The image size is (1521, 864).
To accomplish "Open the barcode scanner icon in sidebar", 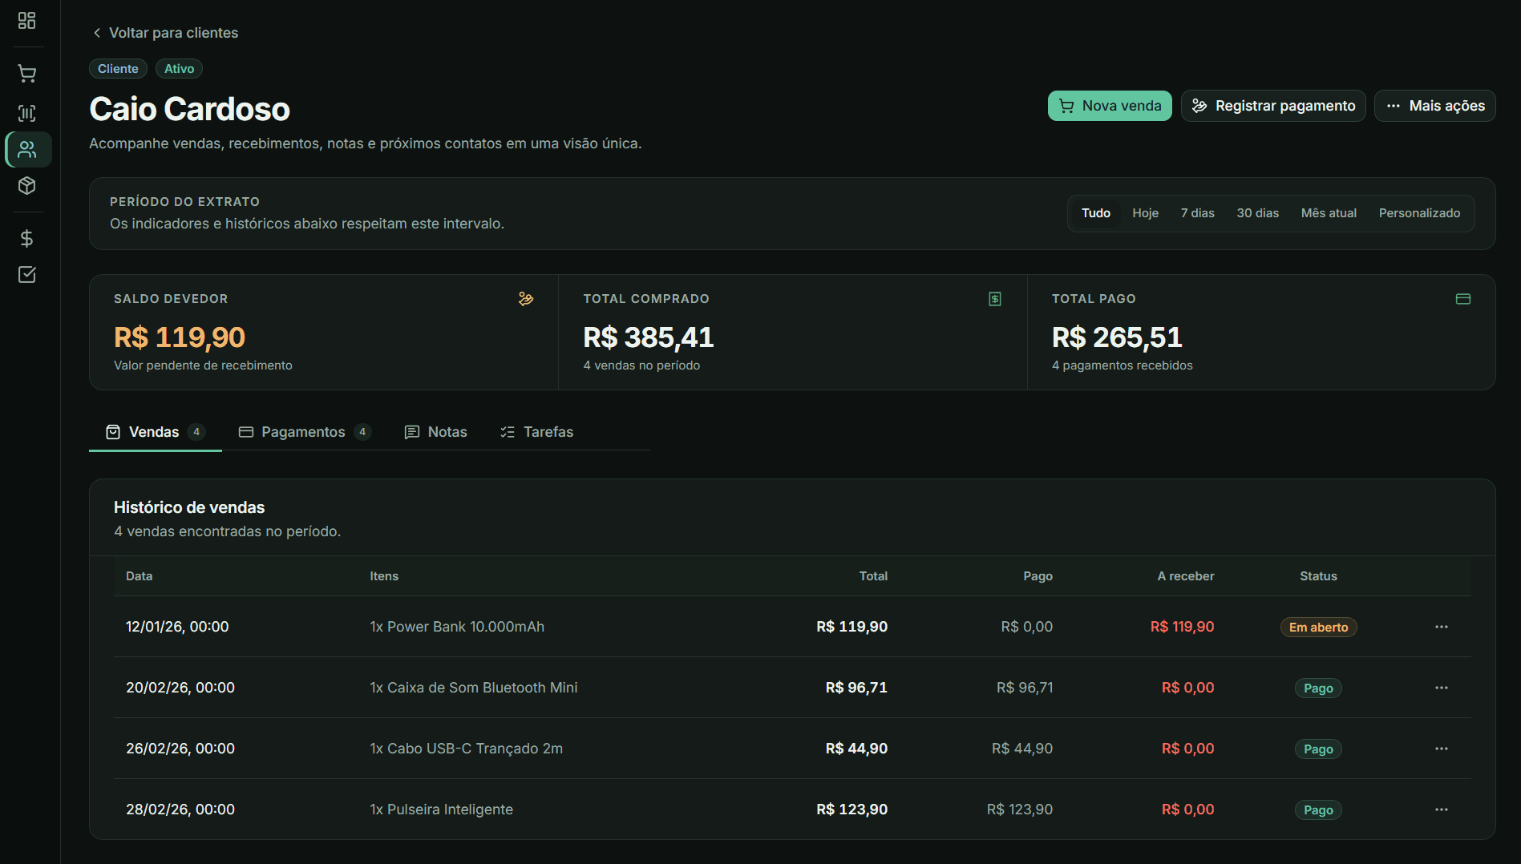I will (27, 113).
